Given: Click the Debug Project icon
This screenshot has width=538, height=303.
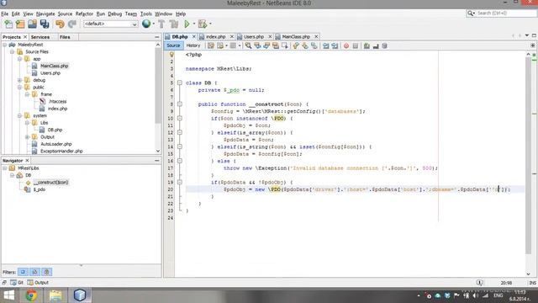Looking at the screenshot, I should [203, 24].
